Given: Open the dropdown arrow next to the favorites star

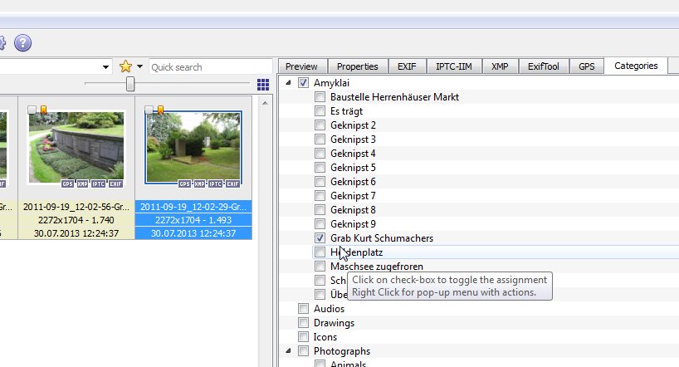Looking at the screenshot, I should [x=140, y=66].
